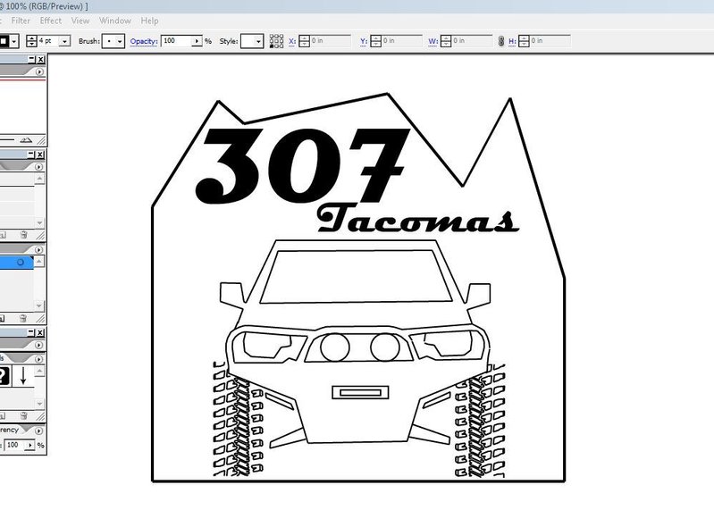Screen dimensions: 714x510
Task: Click the Opacity 100 value field in control bar
Action: (x=177, y=41)
